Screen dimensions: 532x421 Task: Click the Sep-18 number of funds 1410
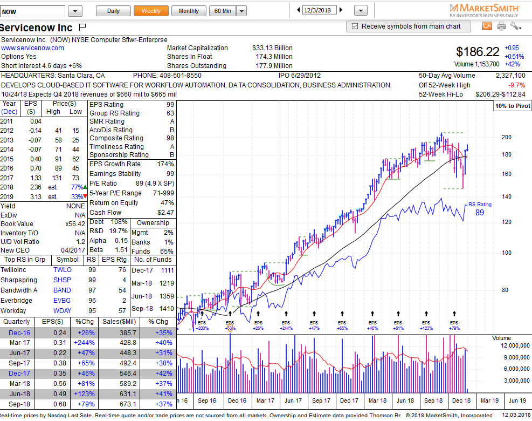tap(167, 309)
